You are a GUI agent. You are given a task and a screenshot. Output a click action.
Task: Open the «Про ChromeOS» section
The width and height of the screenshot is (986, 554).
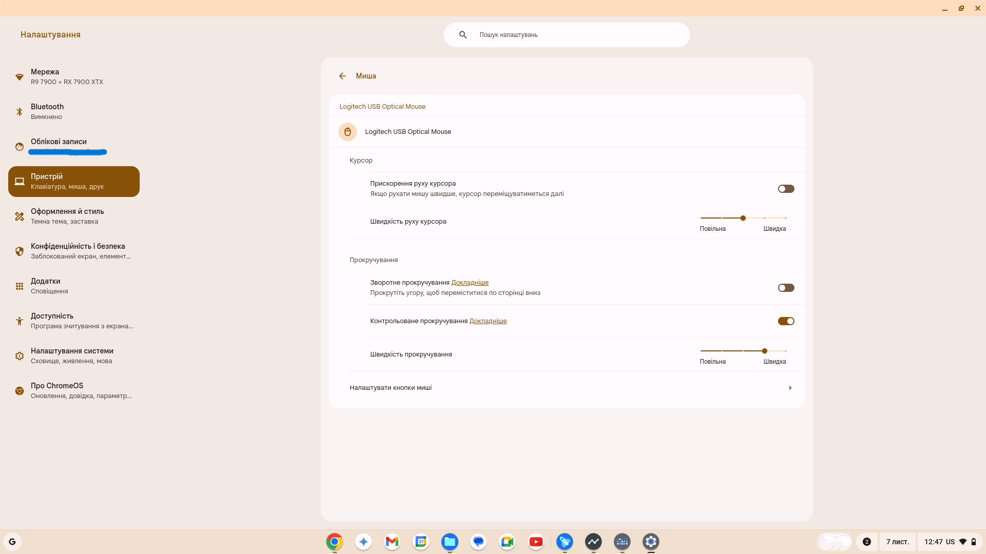pos(57,390)
